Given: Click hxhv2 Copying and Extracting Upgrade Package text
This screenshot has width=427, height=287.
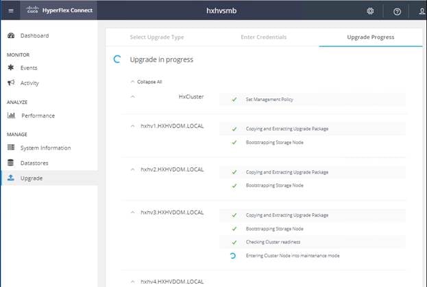Looking at the screenshot, I should tap(287, 172).
